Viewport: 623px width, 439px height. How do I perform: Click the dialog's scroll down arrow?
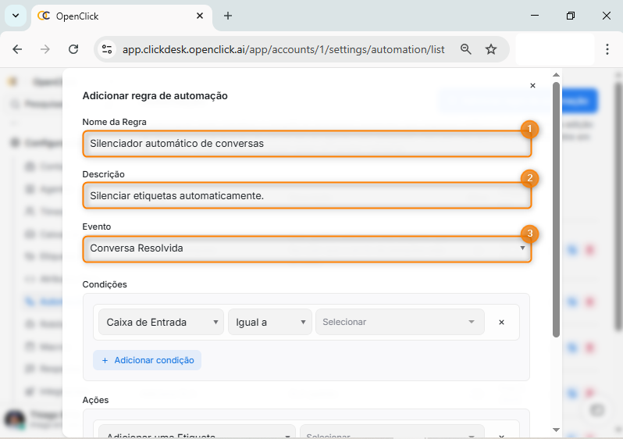556,430
